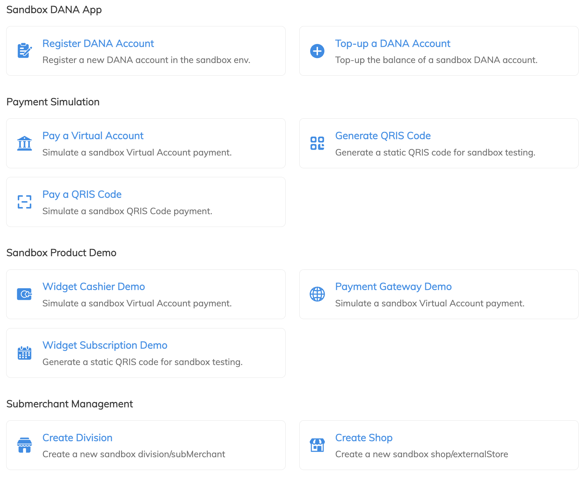This screenshot has height=483, width=588.
Task: Launch the Payment Gateway Demo link
Action: [x=393, y=287]
